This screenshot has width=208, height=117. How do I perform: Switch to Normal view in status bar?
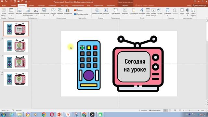(x=165, y=110)
